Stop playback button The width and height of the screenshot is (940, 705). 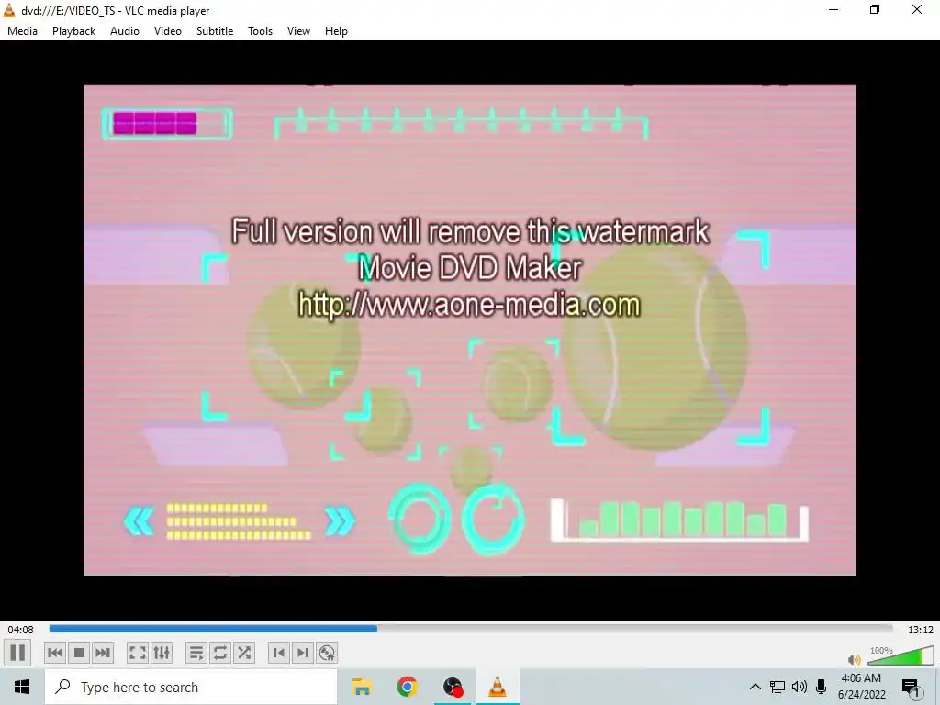tap(79, 653)
